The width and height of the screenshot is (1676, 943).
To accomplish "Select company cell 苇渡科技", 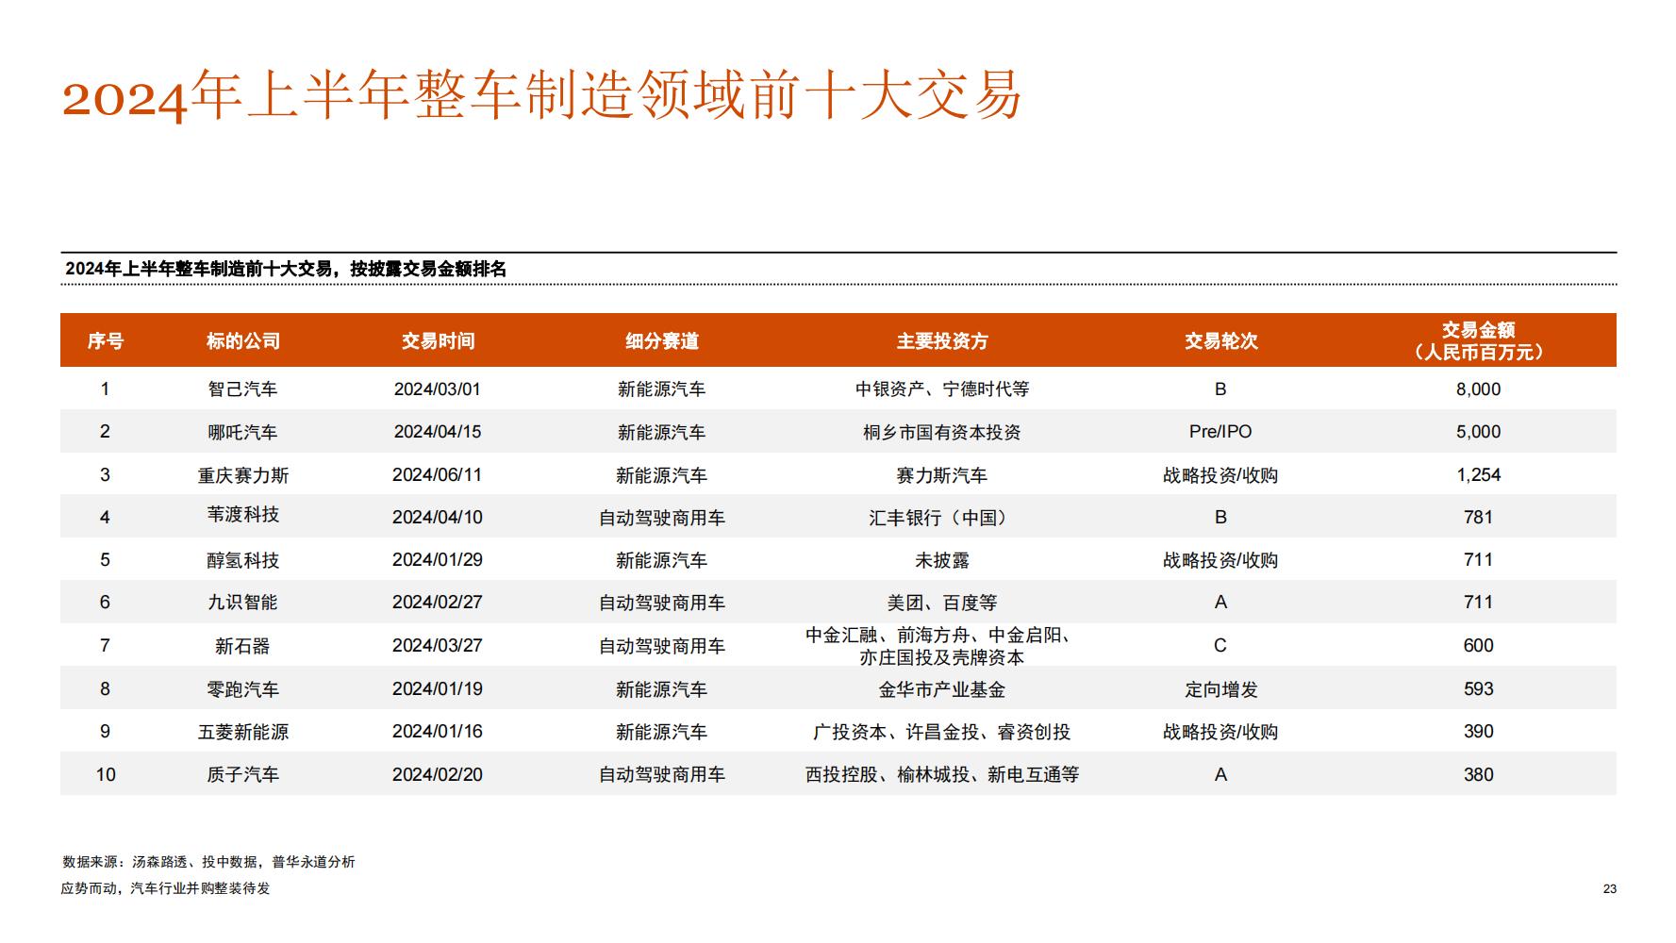I will 243,515.
